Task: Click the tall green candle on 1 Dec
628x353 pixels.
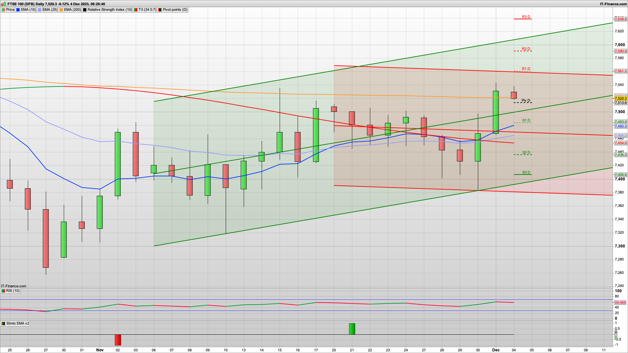Action: click(496, 112)
